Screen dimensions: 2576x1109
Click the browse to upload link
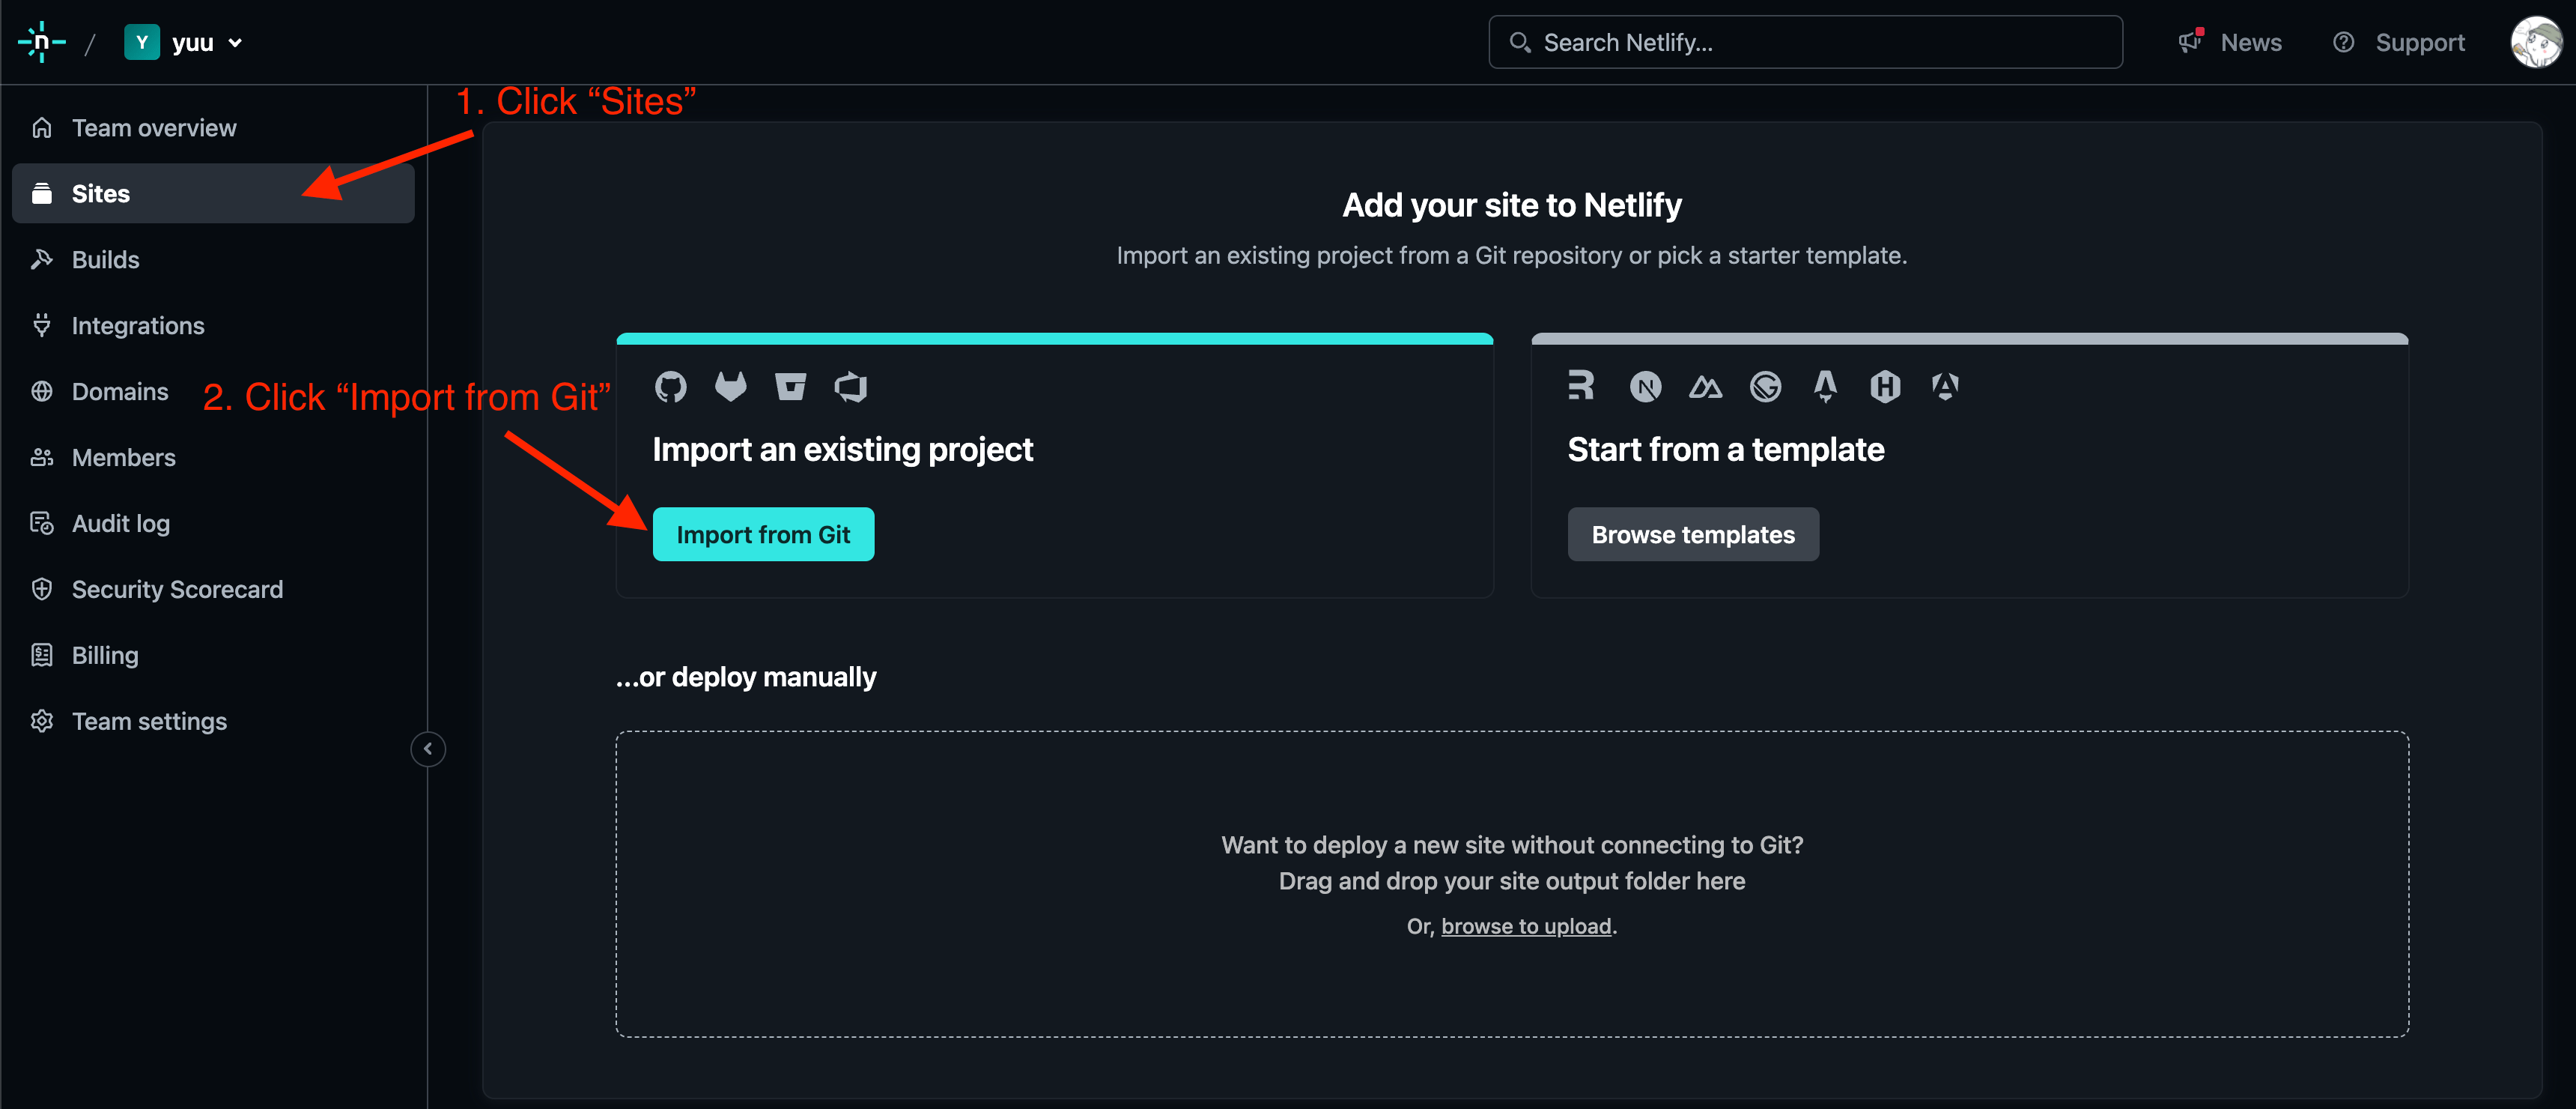pos(1526,926)
